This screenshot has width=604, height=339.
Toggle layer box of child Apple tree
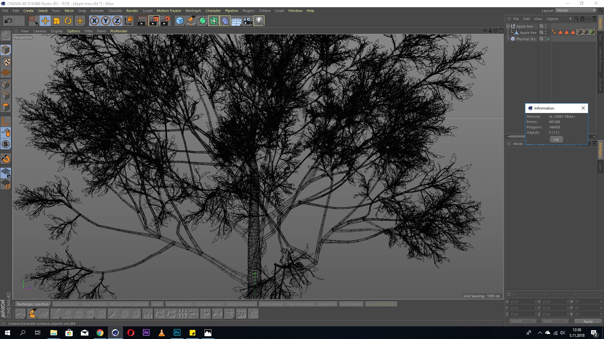pos(541,33)
